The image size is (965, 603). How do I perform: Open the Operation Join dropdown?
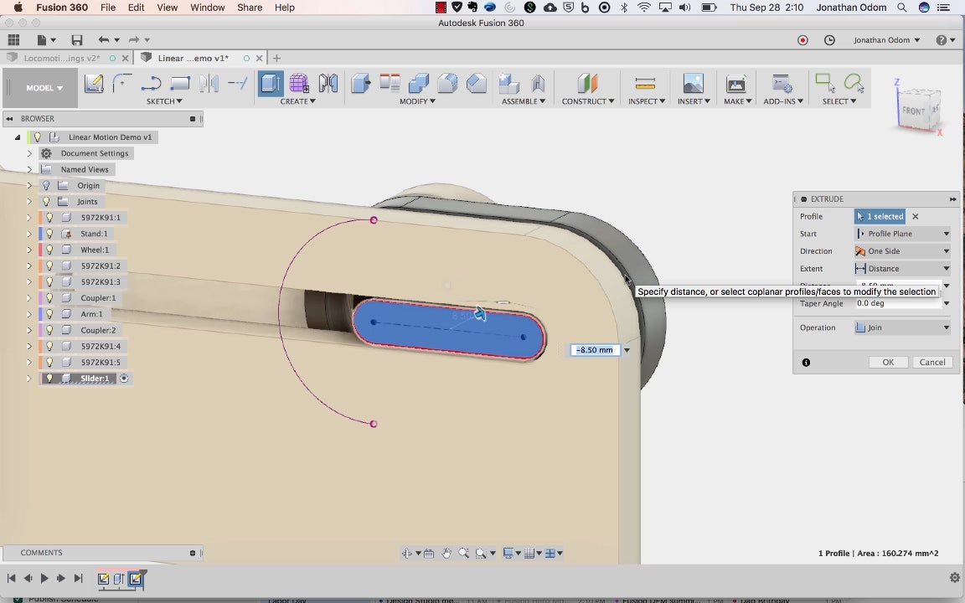click(x=902, y=328)
